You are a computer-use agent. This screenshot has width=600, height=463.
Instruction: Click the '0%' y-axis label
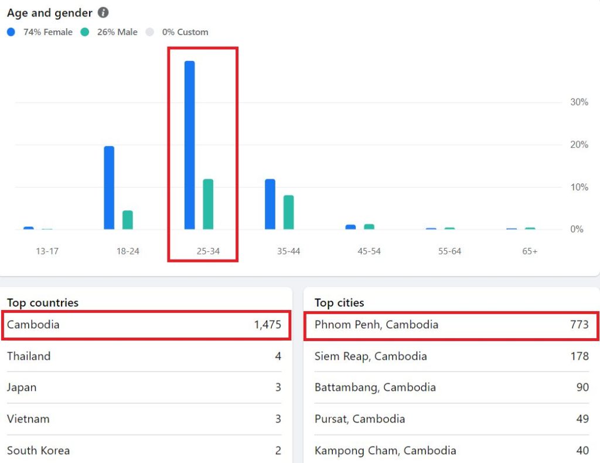pyautogui.click(x=577, y=229)
